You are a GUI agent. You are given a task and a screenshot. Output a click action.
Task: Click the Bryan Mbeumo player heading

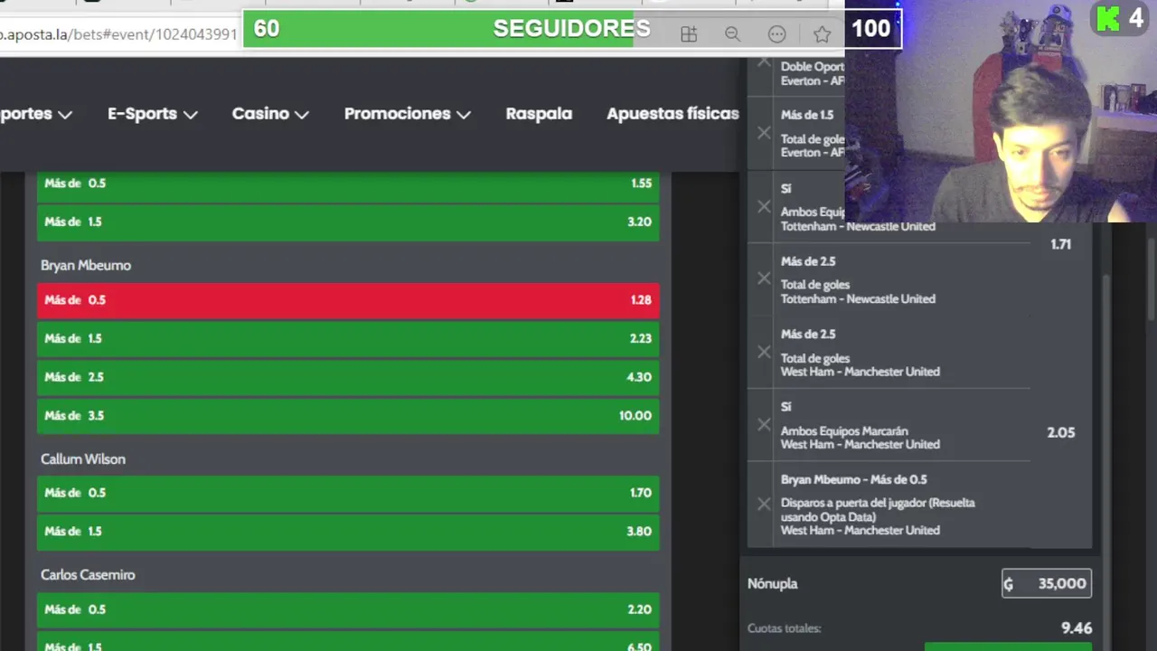tap(86, 266)
